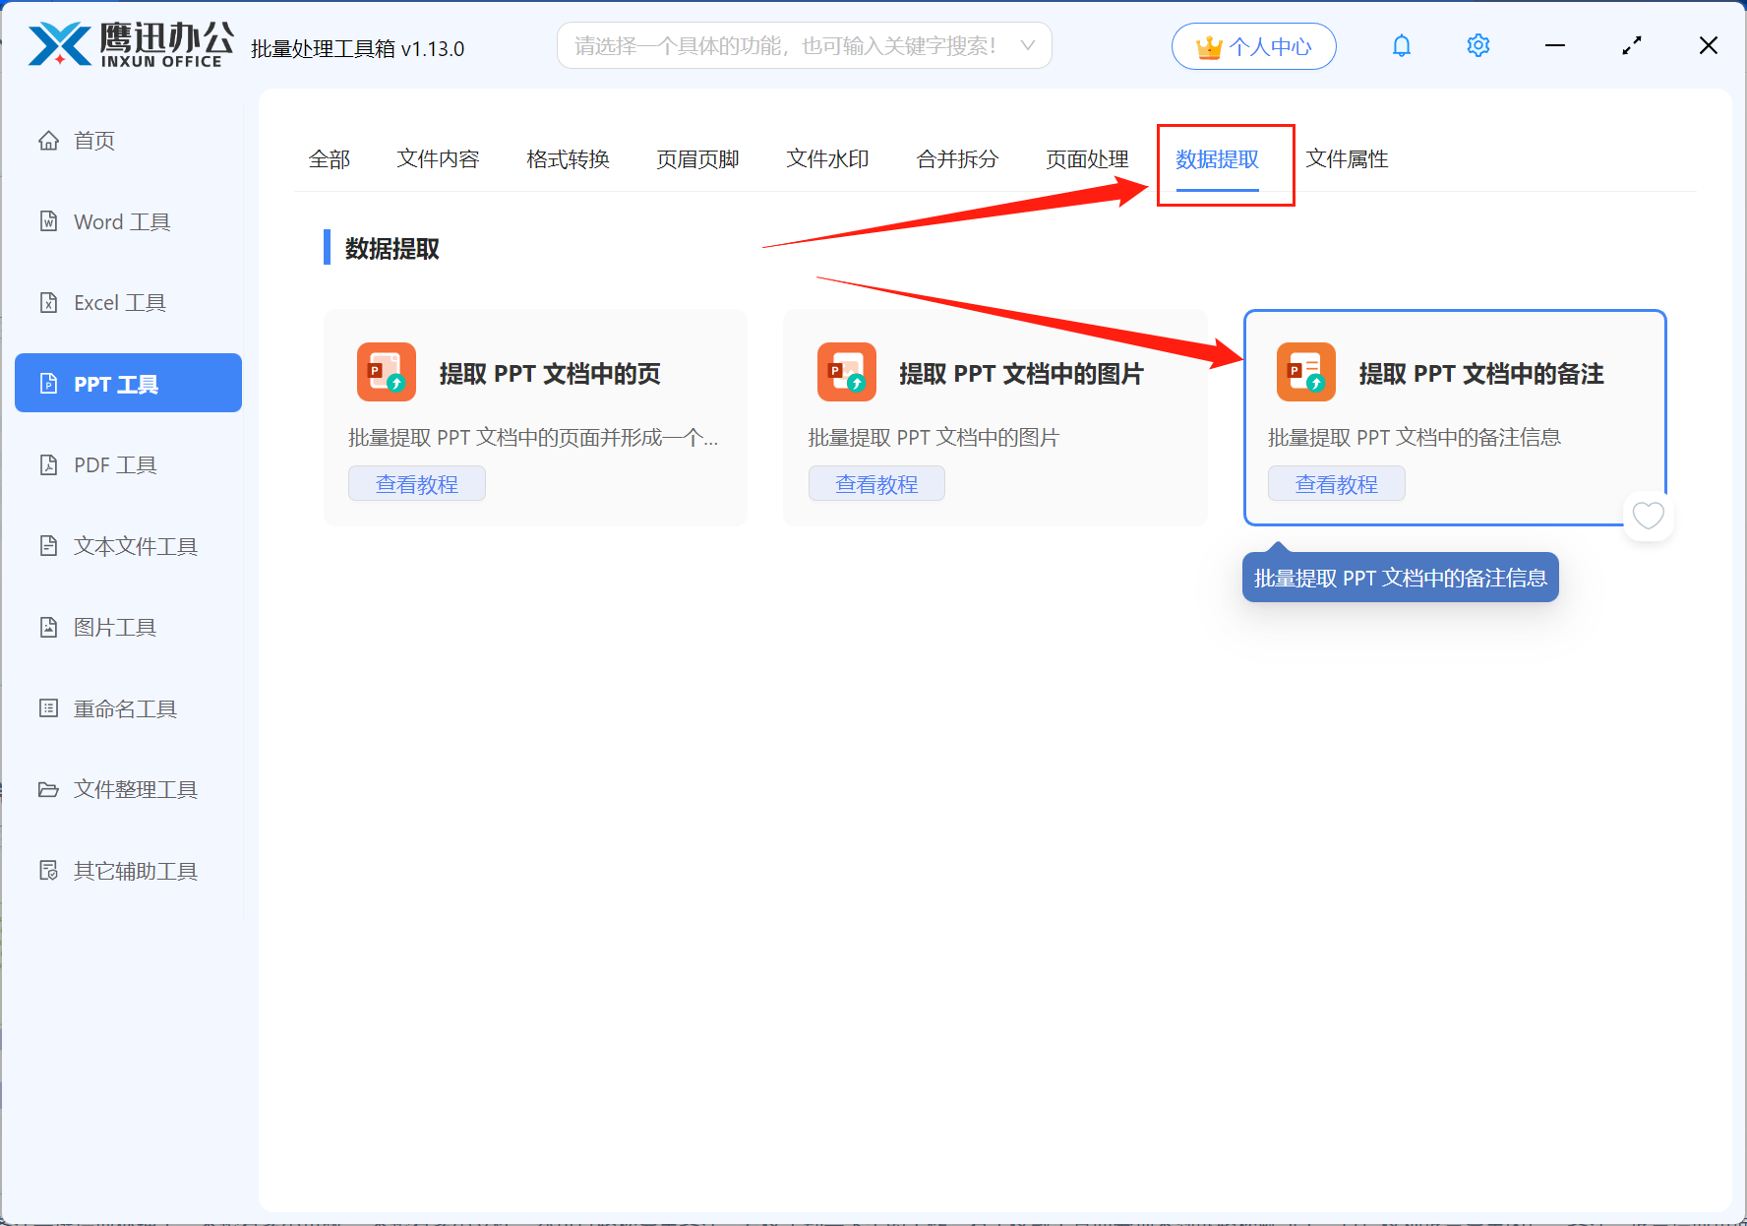Favorite the card with the heart icon
This screenshot has height=1226, width=1747.
1648,516
